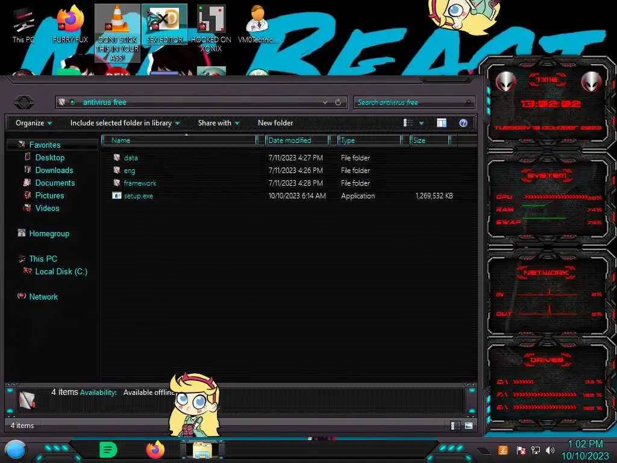Switch to large thumbnails view in status bar
The height and width of the screenshot is (463, 617).
(468, 426)
